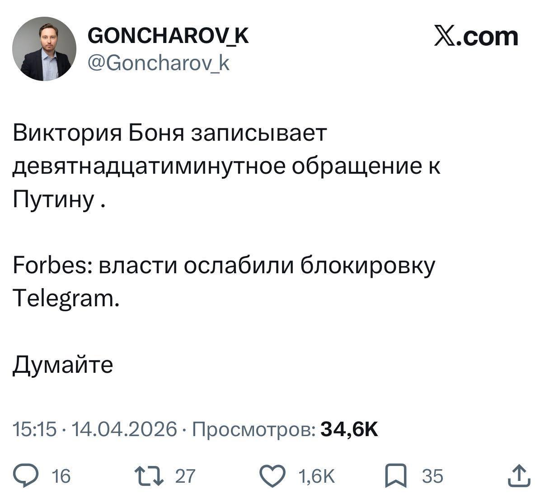Click the bookmark count 35
Screen dimensions: 545x499
[432, 476]
